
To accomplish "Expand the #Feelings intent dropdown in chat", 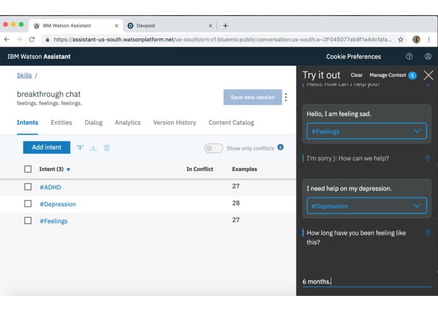I will point(367,131).
